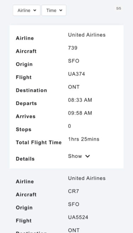
Task: Click the Total Flight Time label
Action: pos(39,143)
